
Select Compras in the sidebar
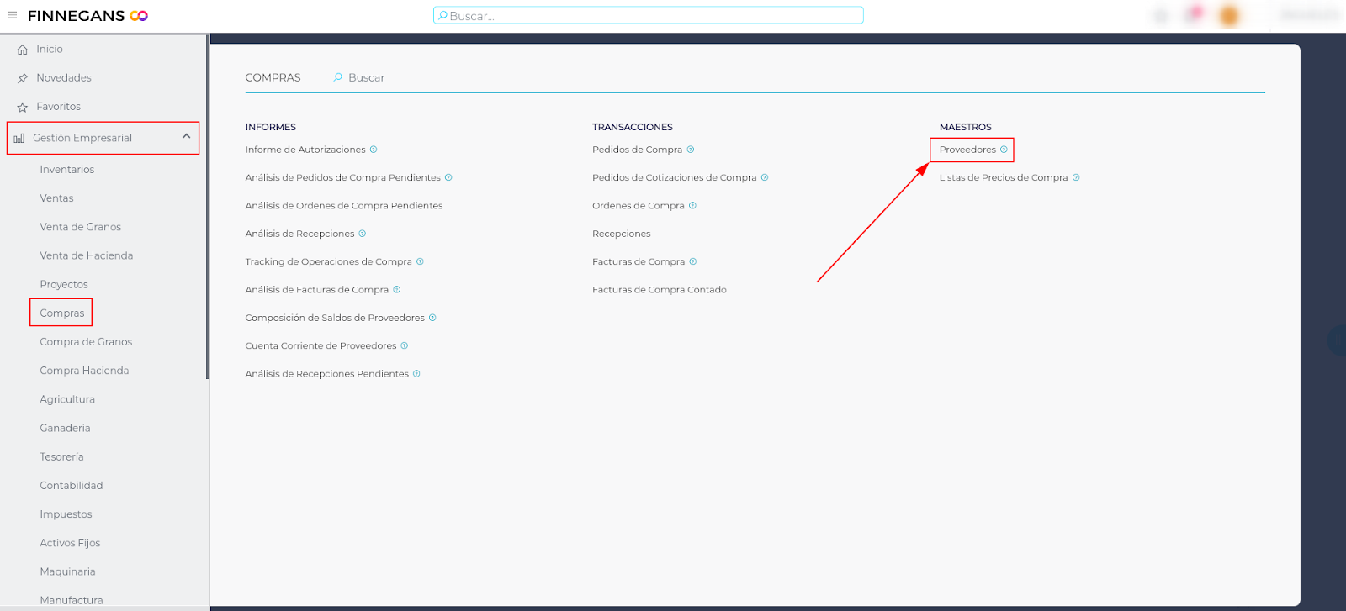pos(62,313)
